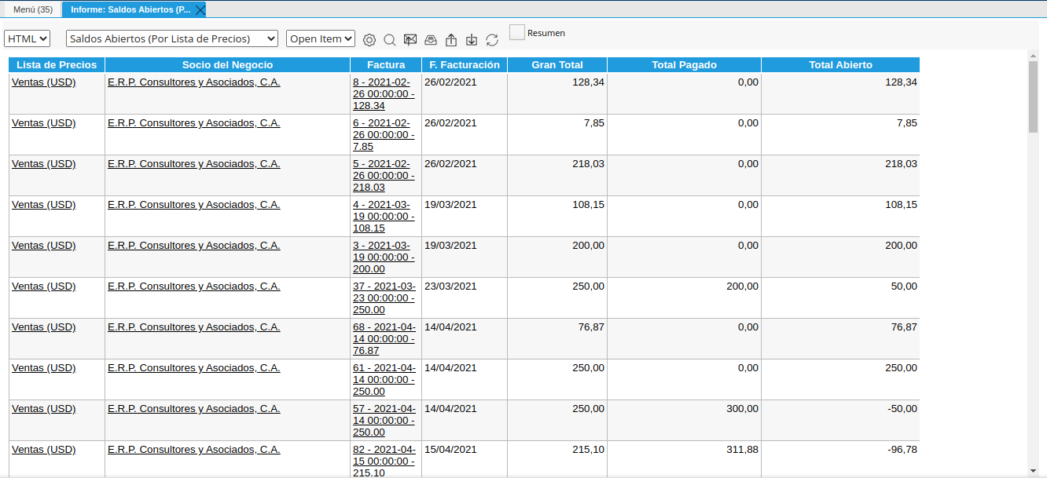Click Ventas (USD) link in invoice 37 row
Screen dimensions: 1047x478
coord(44,286)
